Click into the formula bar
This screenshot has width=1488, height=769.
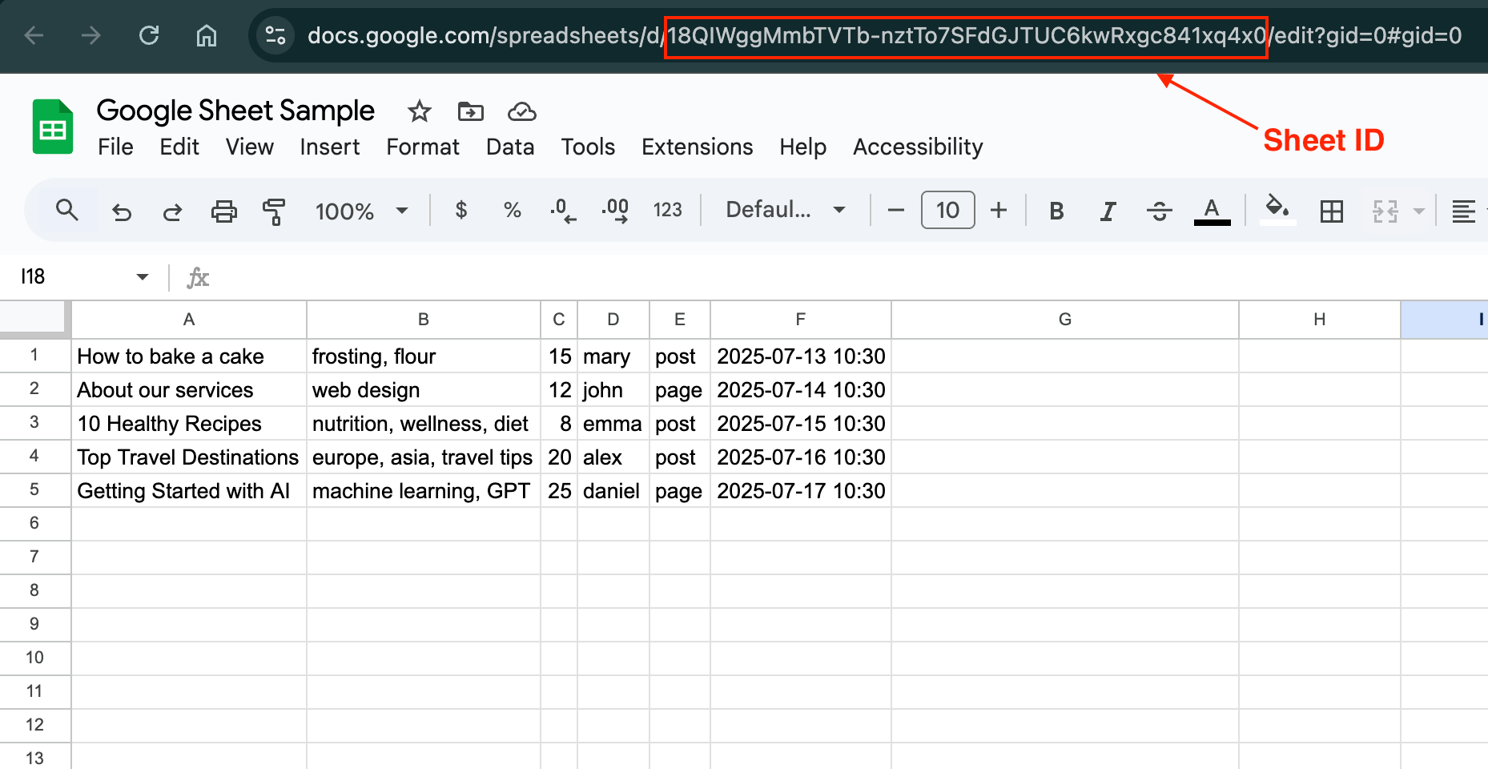pos(849,277)
